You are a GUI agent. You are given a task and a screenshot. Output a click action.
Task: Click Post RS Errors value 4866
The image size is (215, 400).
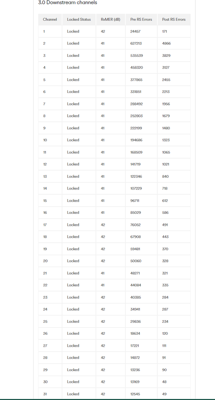(x=166, y=43)
